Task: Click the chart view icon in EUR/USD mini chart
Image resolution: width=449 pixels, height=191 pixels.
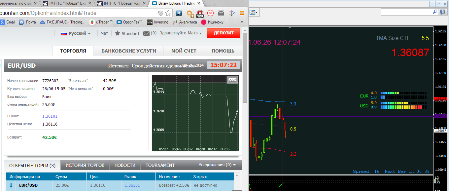Action: coord(232,80)
